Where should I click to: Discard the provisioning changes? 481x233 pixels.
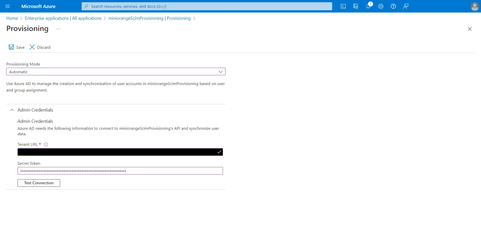40,47
